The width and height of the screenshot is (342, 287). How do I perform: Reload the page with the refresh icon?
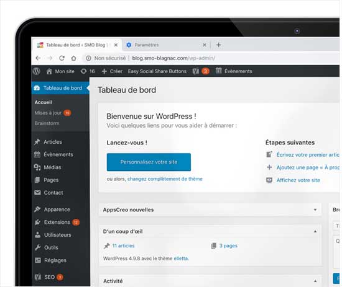point(62,58)
